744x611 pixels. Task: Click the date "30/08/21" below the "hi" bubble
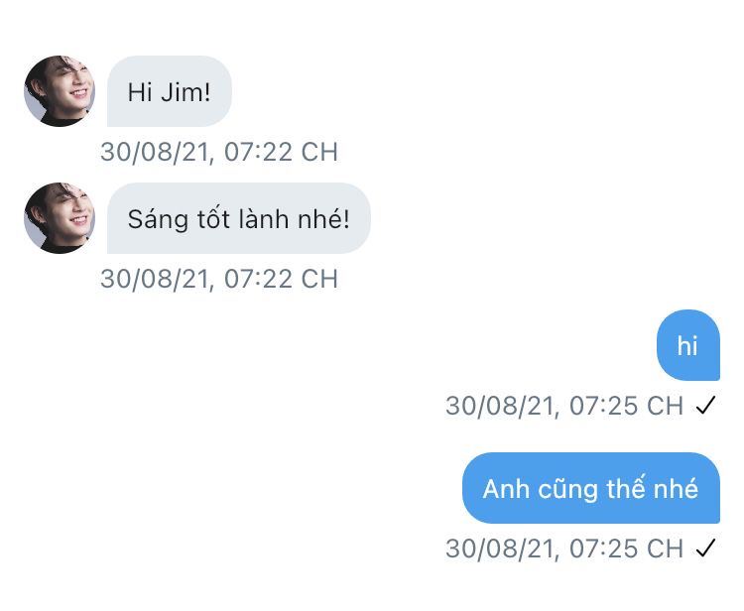click(501, 406)
